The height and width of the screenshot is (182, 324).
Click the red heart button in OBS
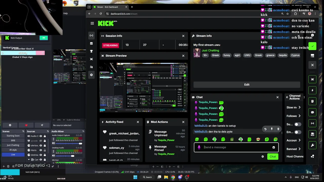tap(26, 125)
